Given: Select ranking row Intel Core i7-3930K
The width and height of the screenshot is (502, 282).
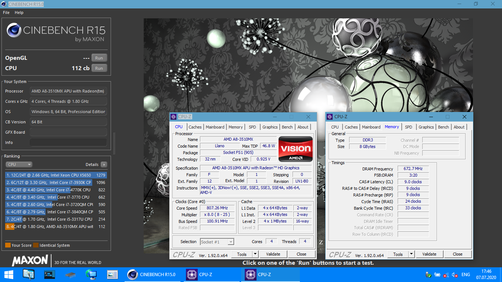Looking at the screenshot, I should tap(56, 182).
